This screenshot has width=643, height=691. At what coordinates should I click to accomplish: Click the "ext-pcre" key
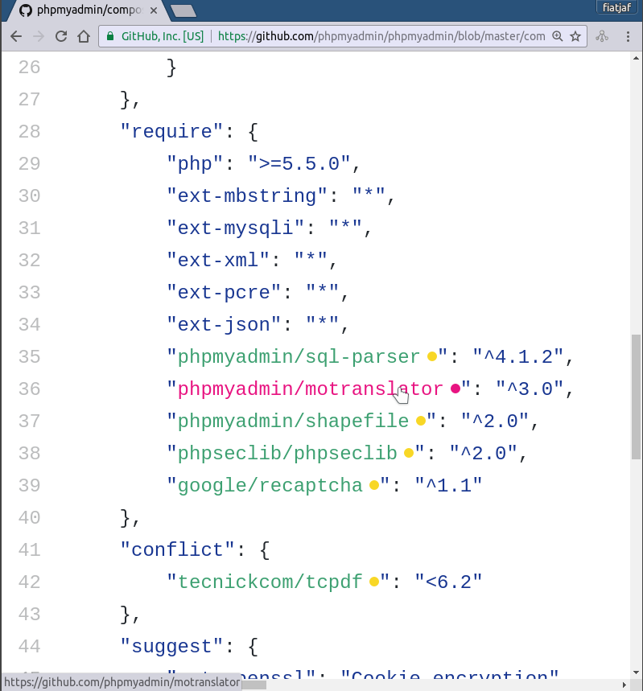pos(224,293)
